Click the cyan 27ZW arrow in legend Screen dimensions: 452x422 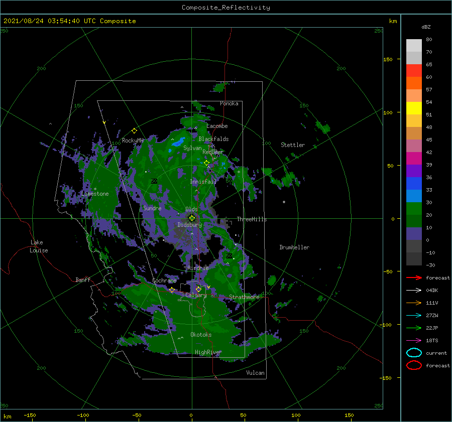coord(414,315)
